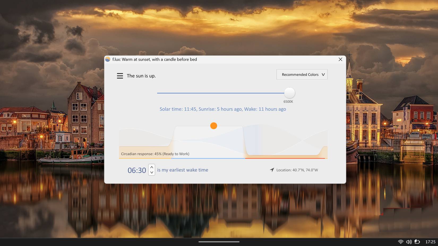Click the f.lux logo in the title bar

pos(108,59)
